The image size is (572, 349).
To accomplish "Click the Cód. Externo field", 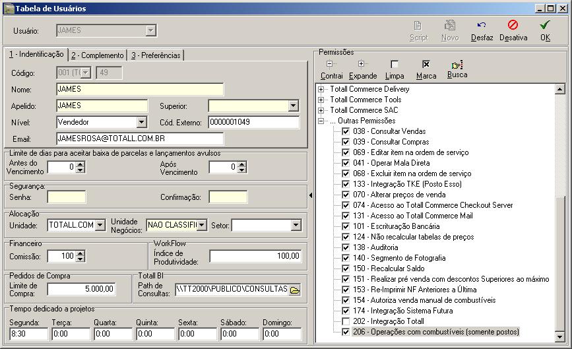I will pyautogui.click(x=253, y=122).
